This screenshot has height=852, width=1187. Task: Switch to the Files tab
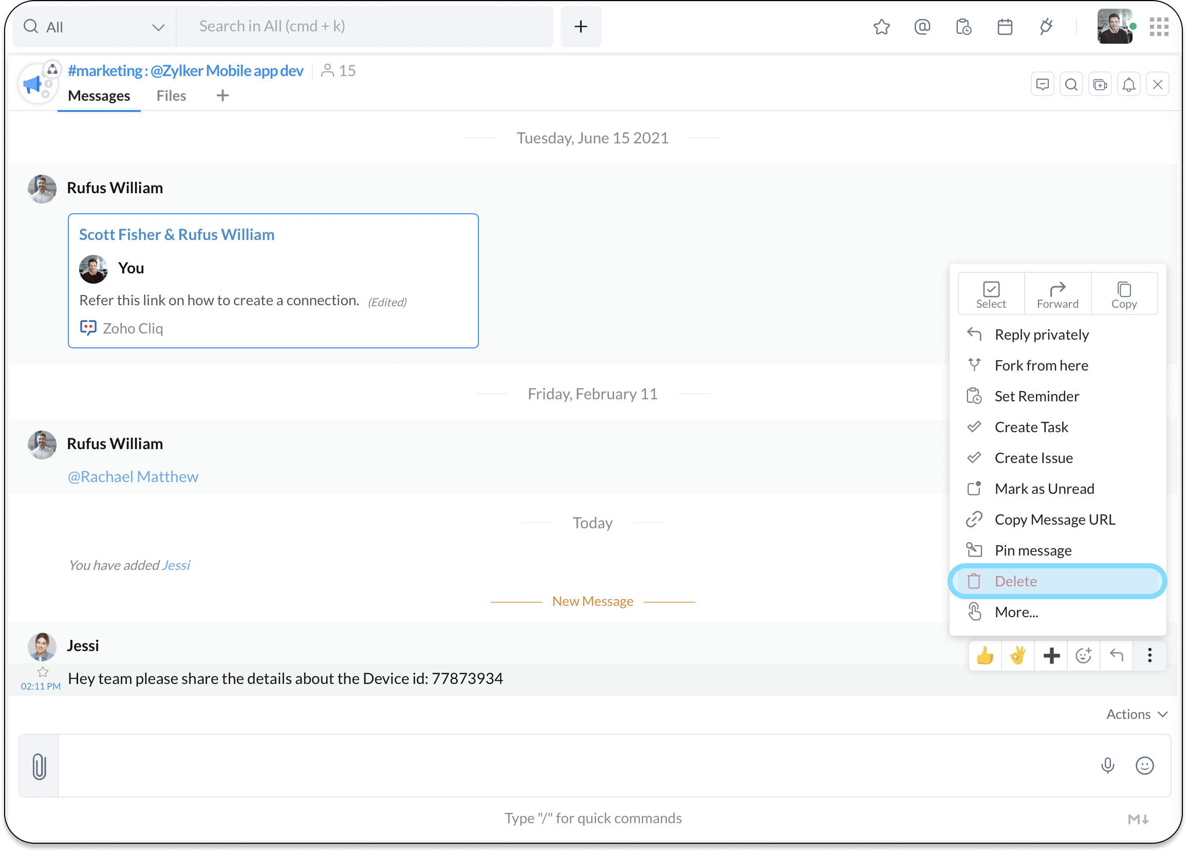(171, 96)
